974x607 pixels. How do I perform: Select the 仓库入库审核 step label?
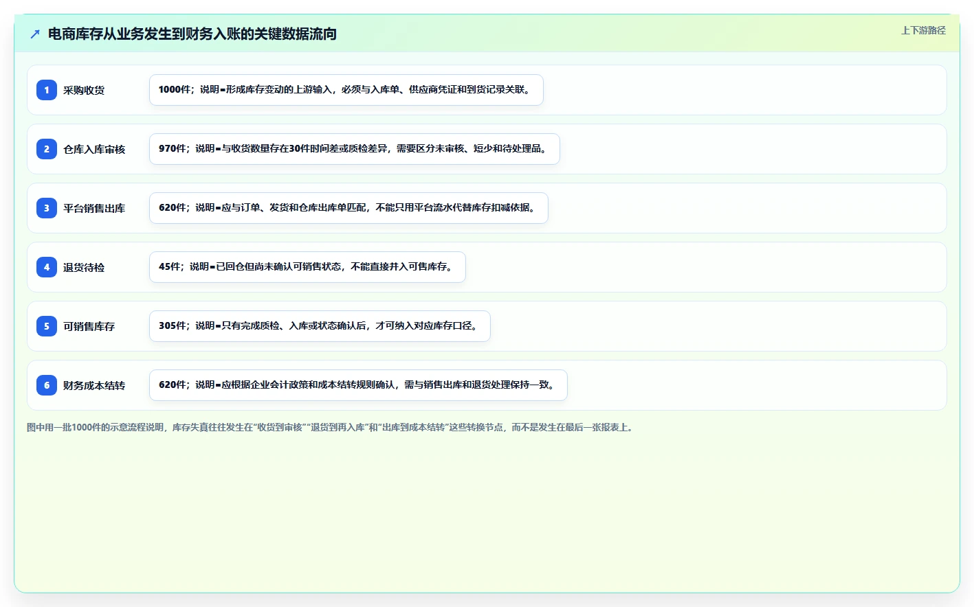(x=94, y=149)
